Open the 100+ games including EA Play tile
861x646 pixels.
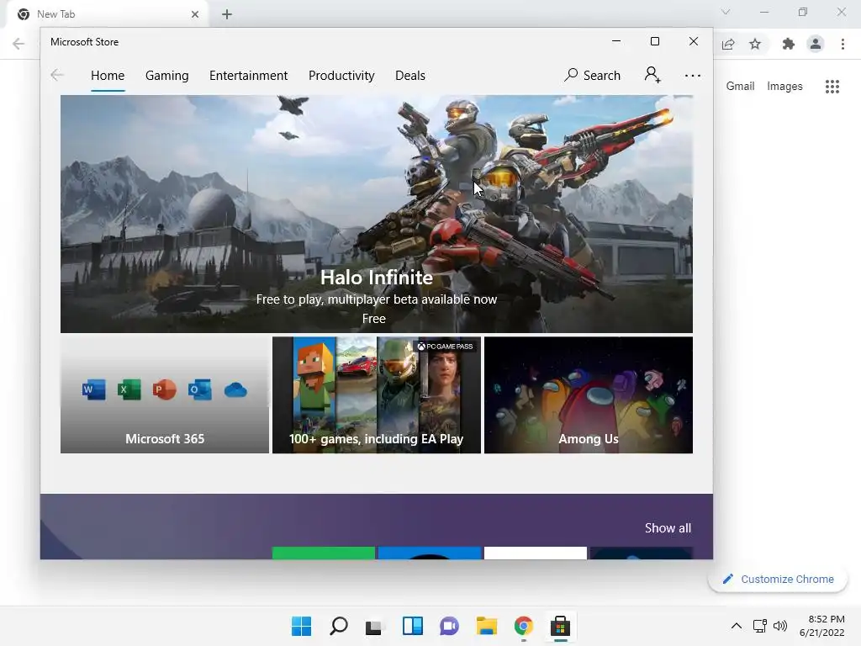pyautogui.click(x=377, y=395)
